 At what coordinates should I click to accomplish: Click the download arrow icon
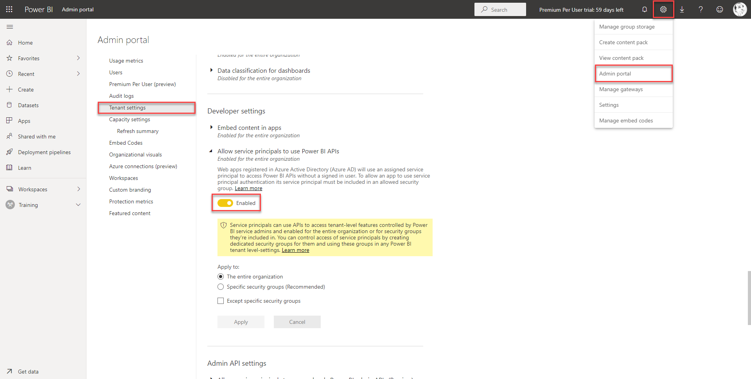(682, 9)
